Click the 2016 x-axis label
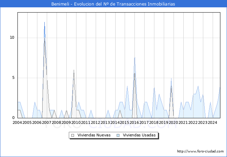Screen dimensions: 227x157 point(134,122)
